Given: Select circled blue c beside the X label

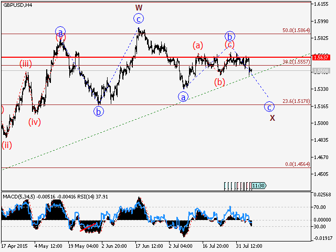Looking at the screenshot, I should [269, 107].
